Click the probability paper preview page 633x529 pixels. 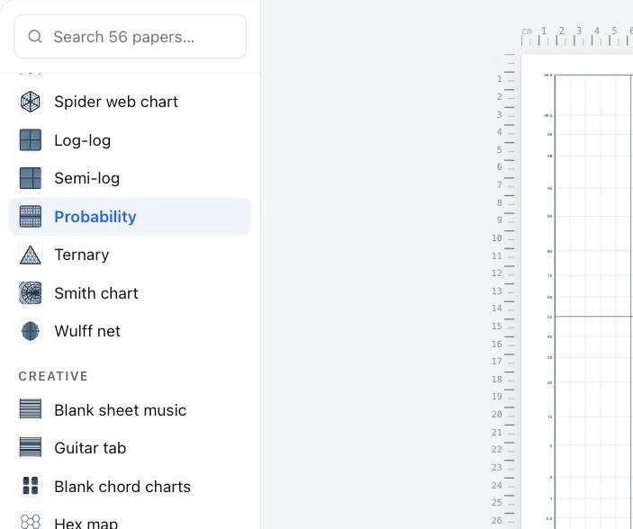(x=577, y=291)
